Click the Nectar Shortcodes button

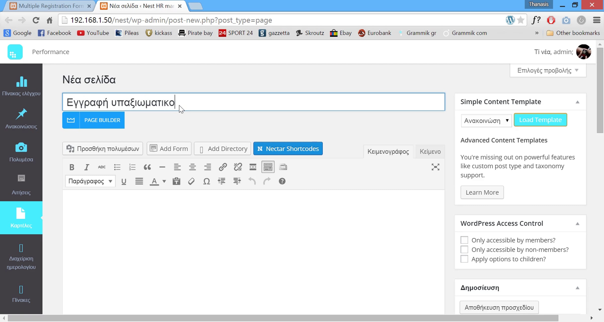tap(288, 149)
